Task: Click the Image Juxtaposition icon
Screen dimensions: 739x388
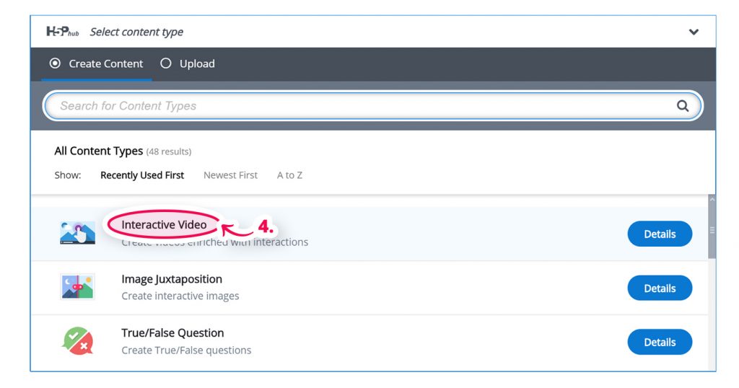Action: (x=78, y=287)
